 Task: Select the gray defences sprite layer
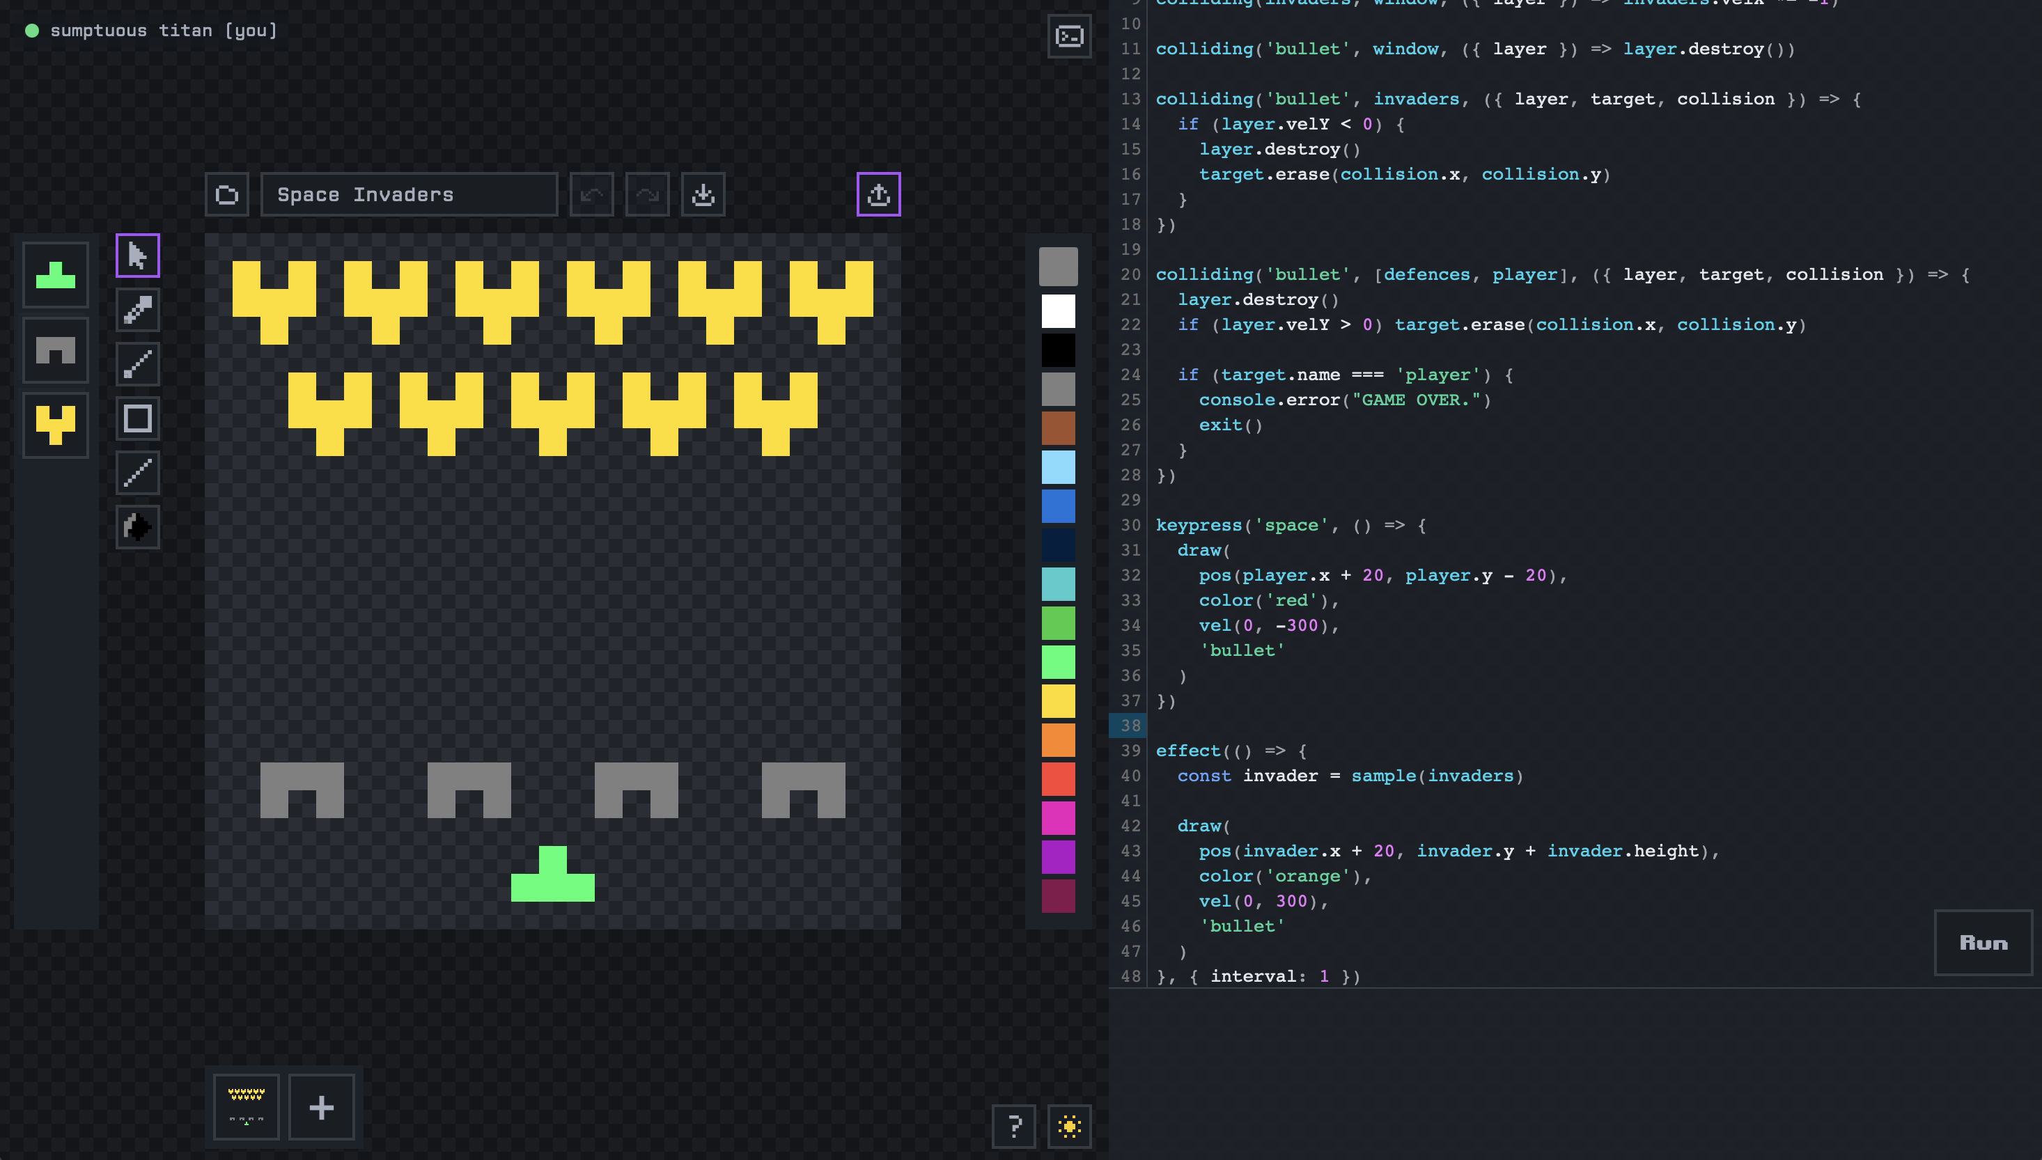tap(56, 350)
